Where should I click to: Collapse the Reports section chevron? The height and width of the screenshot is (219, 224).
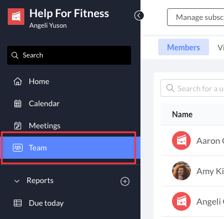pyautogui.click(x=17, y=181)
